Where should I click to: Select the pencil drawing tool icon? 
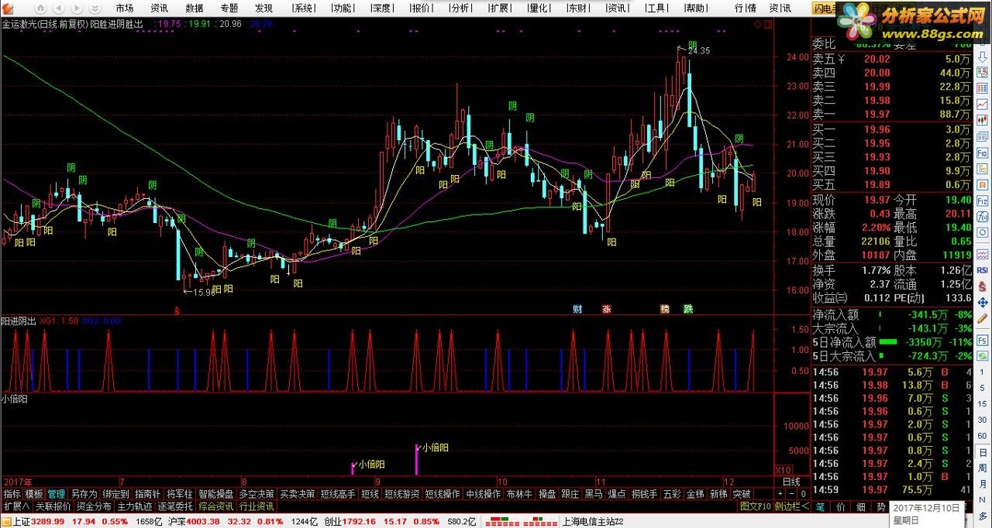(x=982, y=318)
